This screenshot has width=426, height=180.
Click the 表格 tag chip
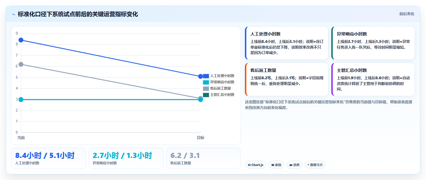[x=276, y=165]
